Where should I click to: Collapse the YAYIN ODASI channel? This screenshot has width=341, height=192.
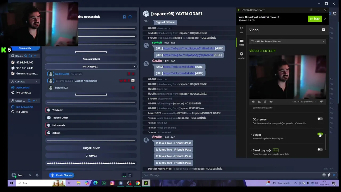click(134, 67)
